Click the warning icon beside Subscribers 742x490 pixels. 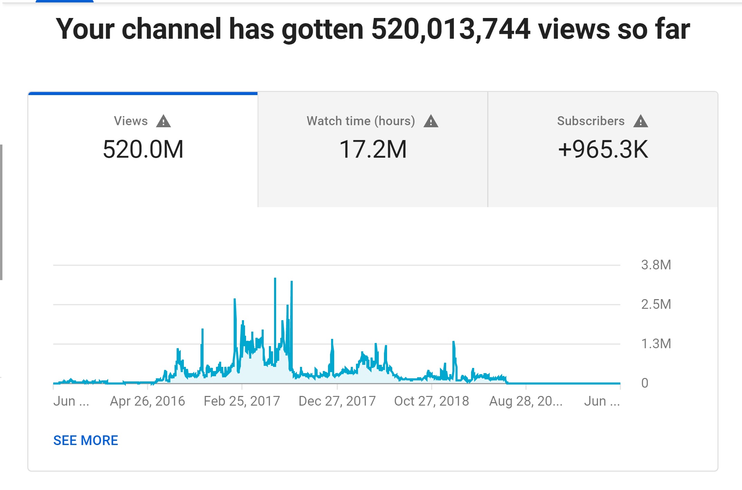tap(641, 121)
